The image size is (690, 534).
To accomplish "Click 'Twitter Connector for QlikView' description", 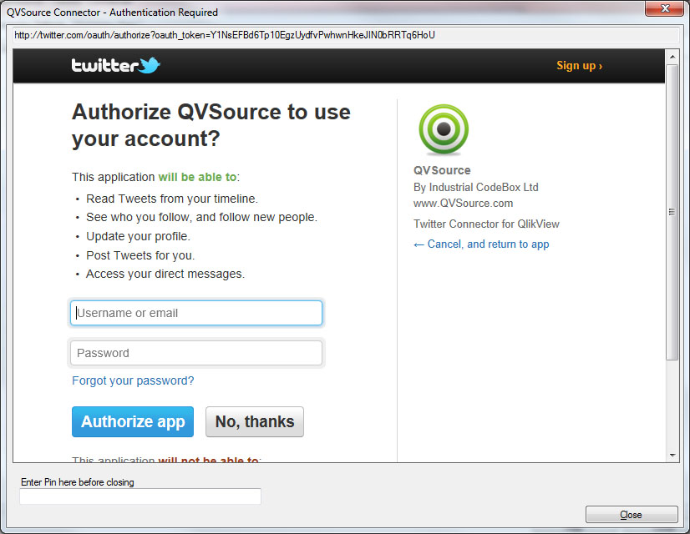I will [486, 224].
